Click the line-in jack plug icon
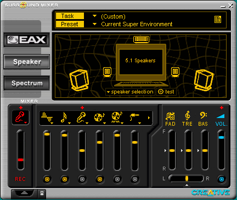 tap(134, 117)
